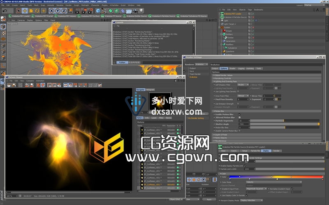329x205 pixels.
Task: Open the Histogram tab in Picture Viewer
Action: pyautogui.click(x=150, y=89)
